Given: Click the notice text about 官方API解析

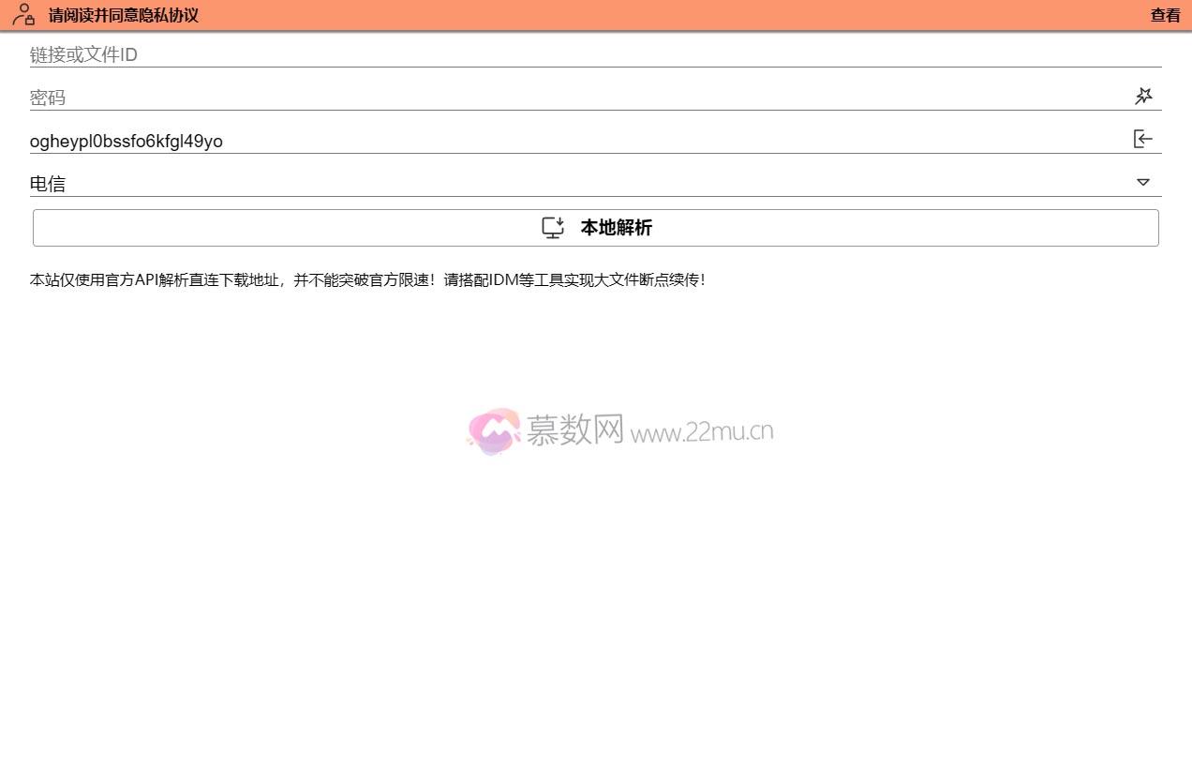Looking at the screenshot, I should (367, 279).
